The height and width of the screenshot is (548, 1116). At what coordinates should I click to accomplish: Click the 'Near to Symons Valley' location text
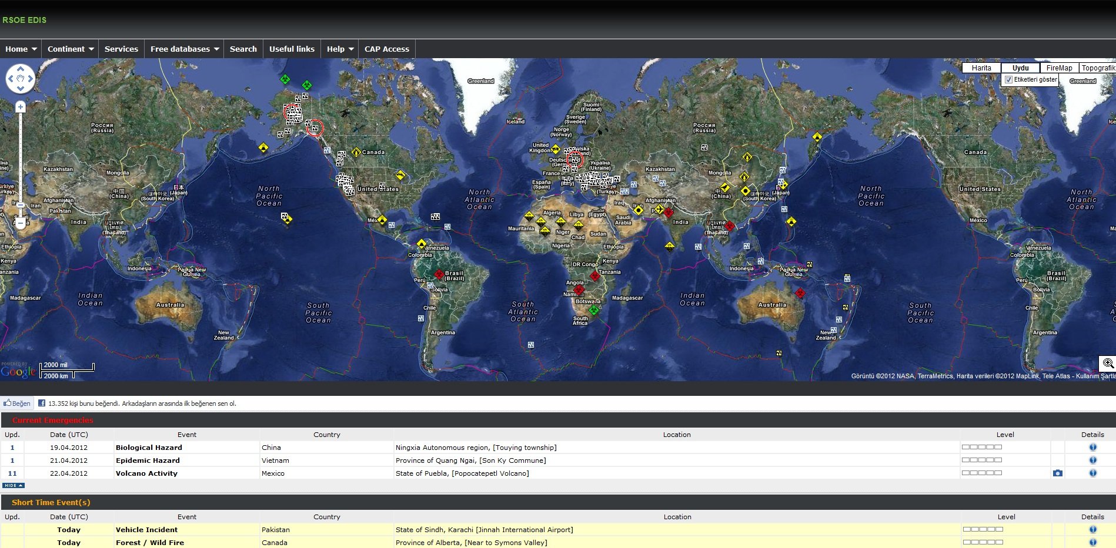point(506,543)
